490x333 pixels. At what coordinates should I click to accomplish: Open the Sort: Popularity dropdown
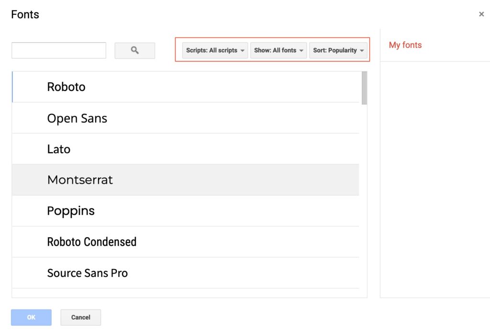click(x=338, y=50)
